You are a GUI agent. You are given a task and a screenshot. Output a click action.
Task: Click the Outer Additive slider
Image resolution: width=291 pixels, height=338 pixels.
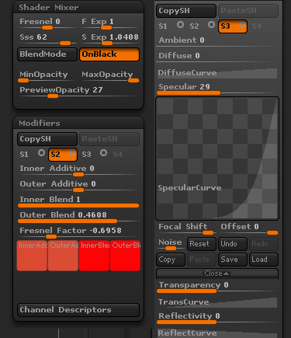(78, 186)
